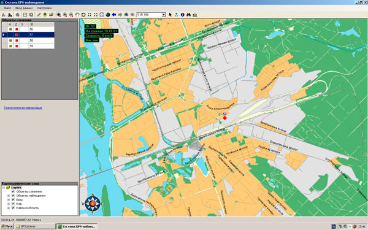368x230 pixels.
Task: Click the Z column header
Action: pos(17,24)
